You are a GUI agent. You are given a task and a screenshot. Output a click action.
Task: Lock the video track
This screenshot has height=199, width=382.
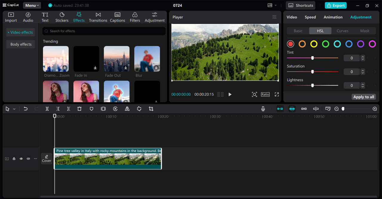coord(14,159)
